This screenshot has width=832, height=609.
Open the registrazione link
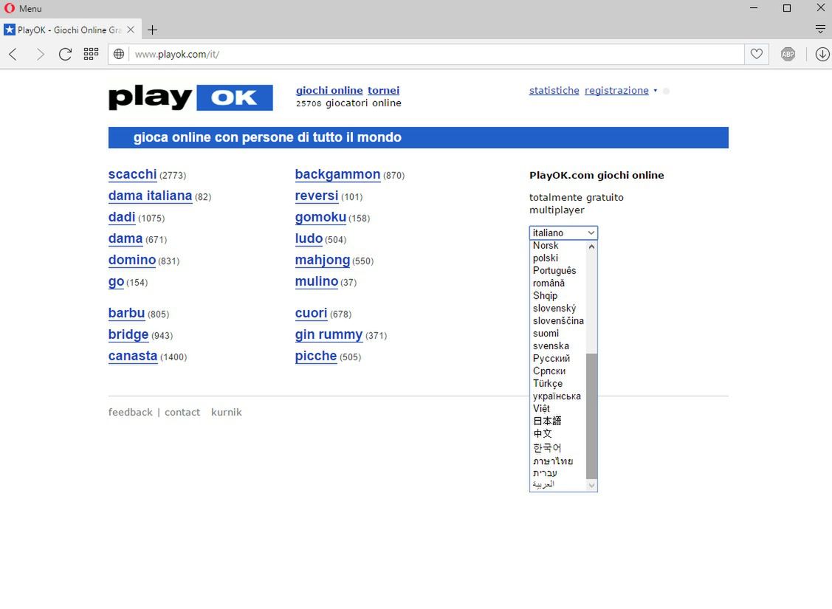616,90
